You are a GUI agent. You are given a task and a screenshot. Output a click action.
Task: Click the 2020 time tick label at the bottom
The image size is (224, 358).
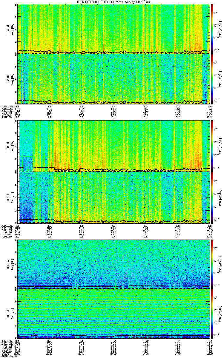click(x=50, y=353)
